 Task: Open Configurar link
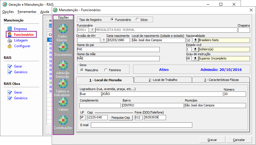coord(22,46)
